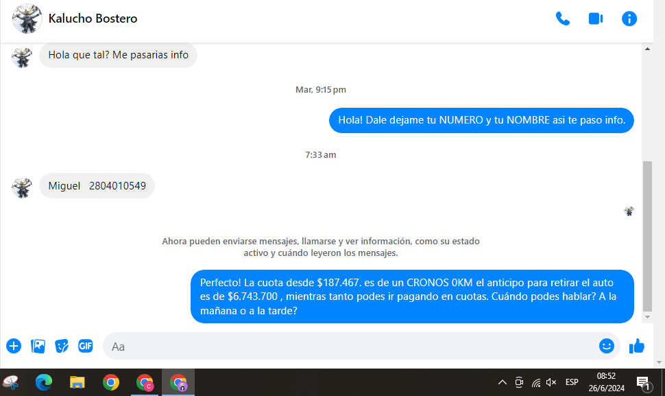Open Google Chrome from taskbar

coord(110,382)
